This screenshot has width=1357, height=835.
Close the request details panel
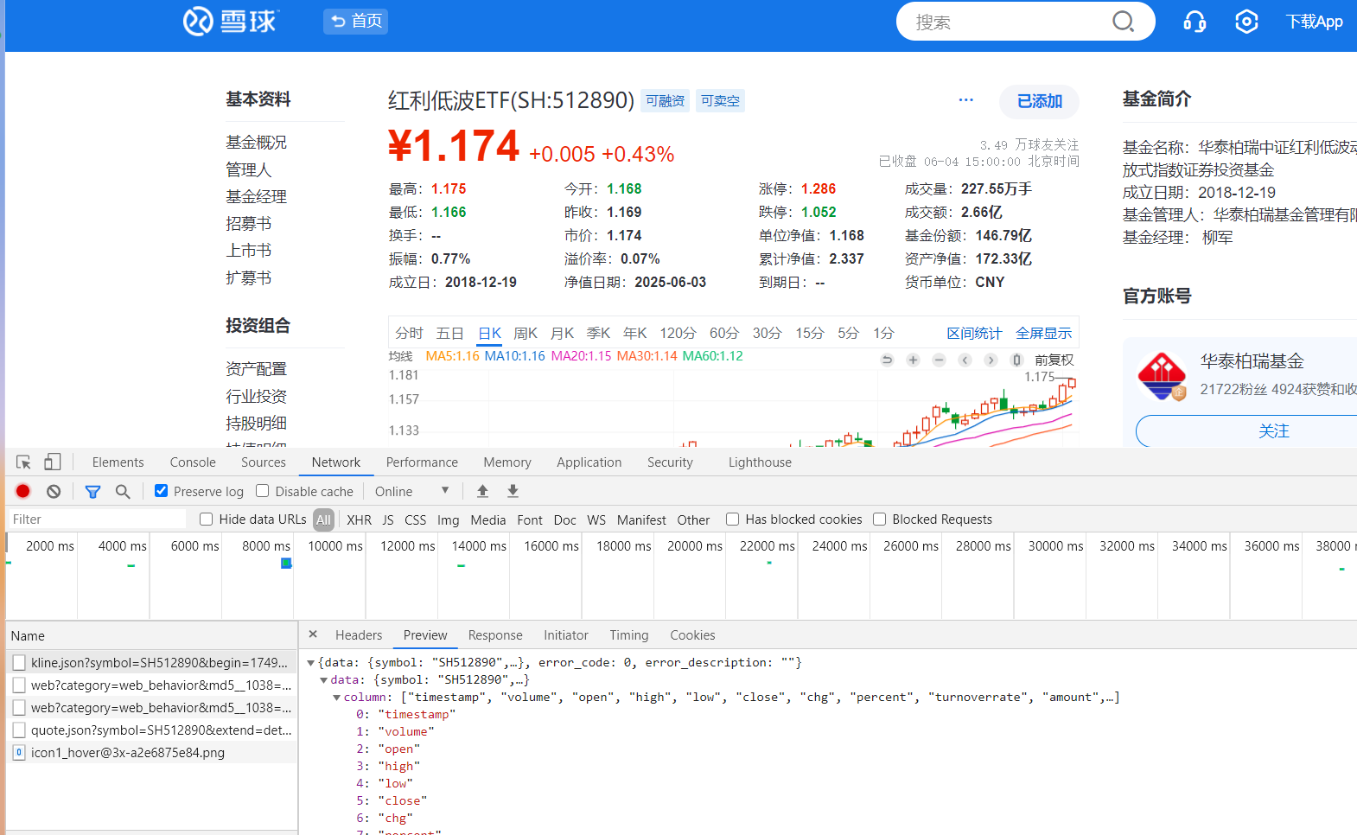[x=313, y=634]
